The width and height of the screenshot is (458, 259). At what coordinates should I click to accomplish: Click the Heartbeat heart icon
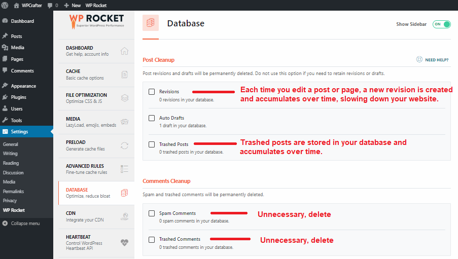(124, 242)
